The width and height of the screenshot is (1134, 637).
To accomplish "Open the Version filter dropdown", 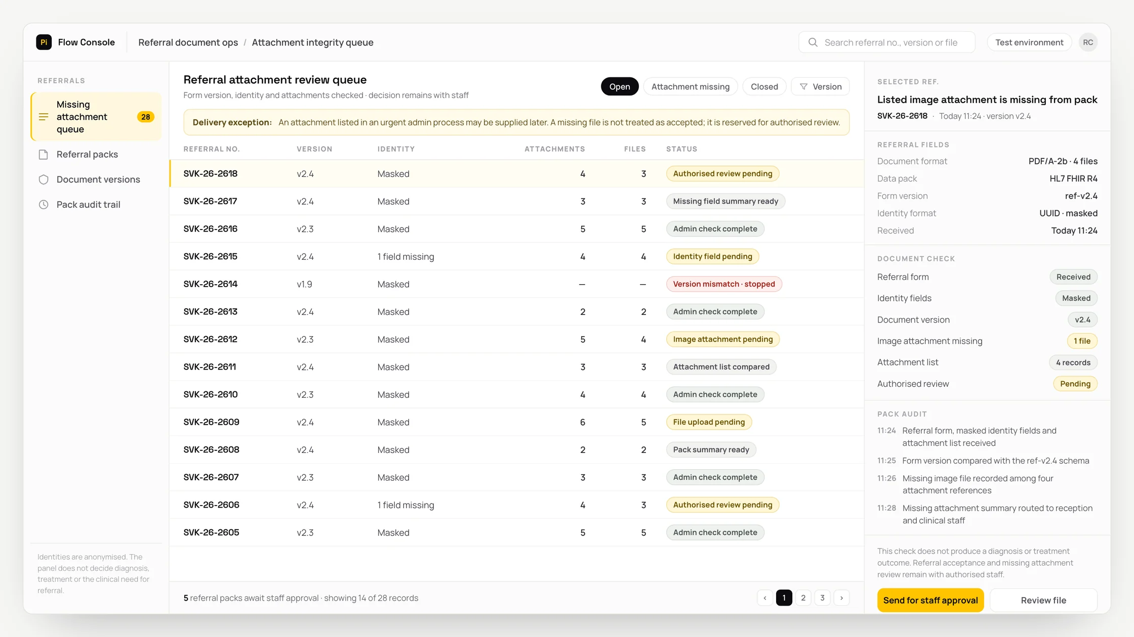I will (x=820, y=86).
